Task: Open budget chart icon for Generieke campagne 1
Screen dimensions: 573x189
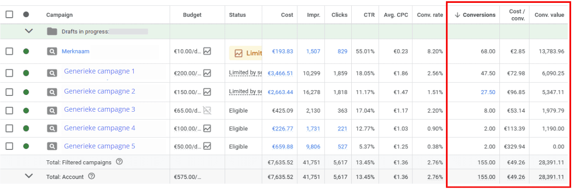Action: point(207,73)
